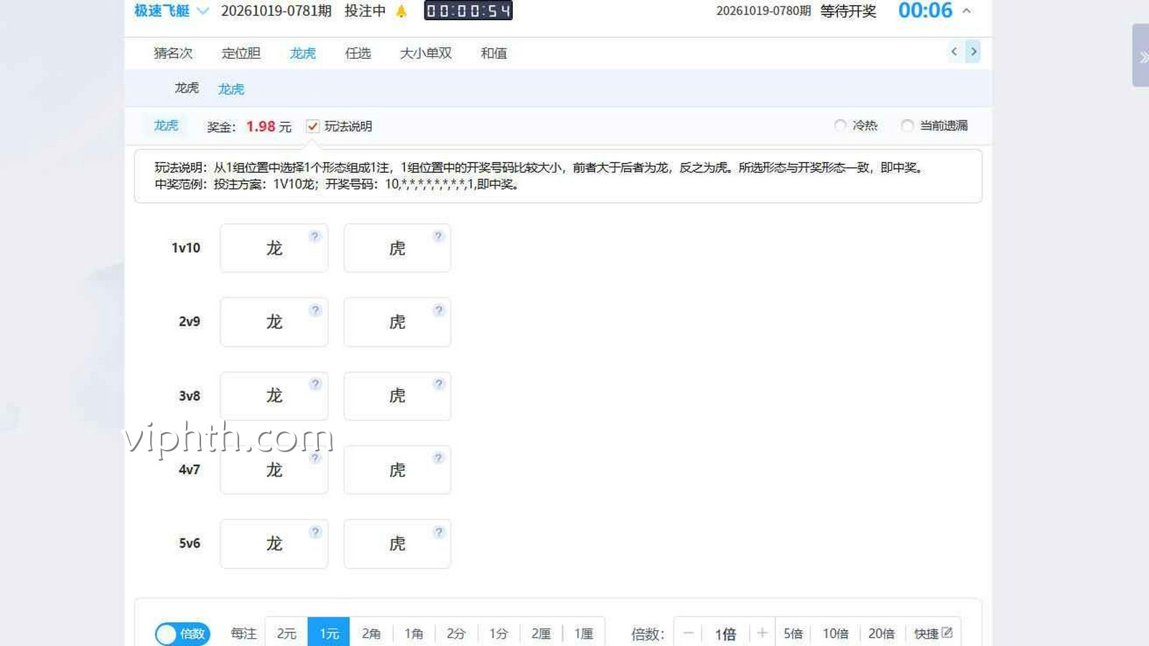Click help icon on 3v8 龙
Viewport: 1149px width, 646px height.
(315, 384)
